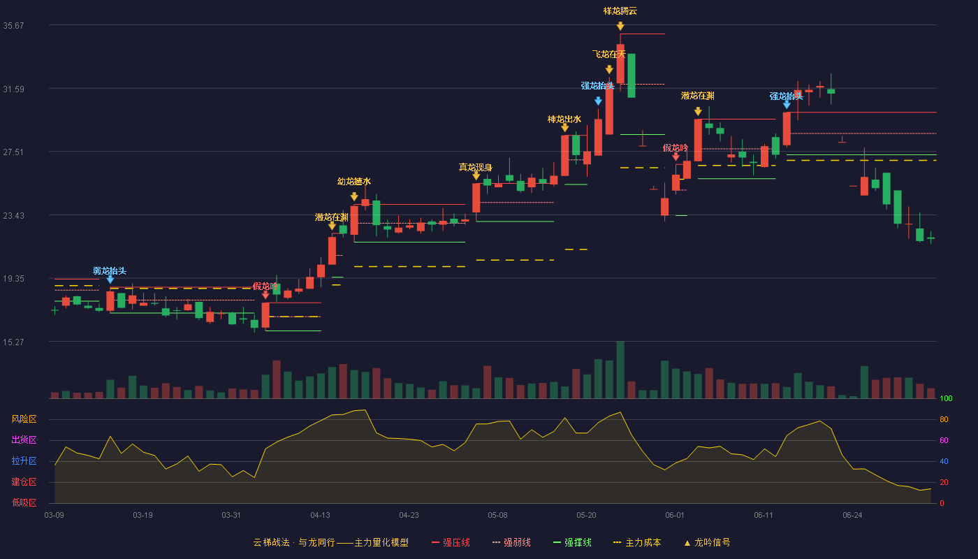Click the 27.51 price axis label
Viewport: 978px width, 559px height.
(14, 152)
